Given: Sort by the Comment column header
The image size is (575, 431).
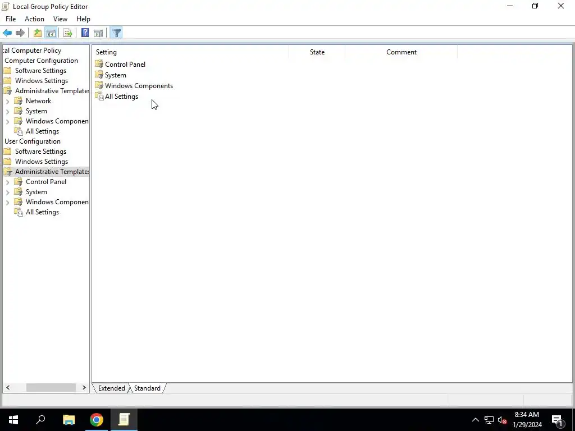Looking at the screenshot, I should point(401,52).
